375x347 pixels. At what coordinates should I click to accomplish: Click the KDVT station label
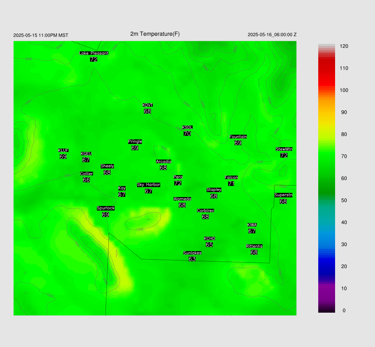pyautogui.click(x=148, y=105)
